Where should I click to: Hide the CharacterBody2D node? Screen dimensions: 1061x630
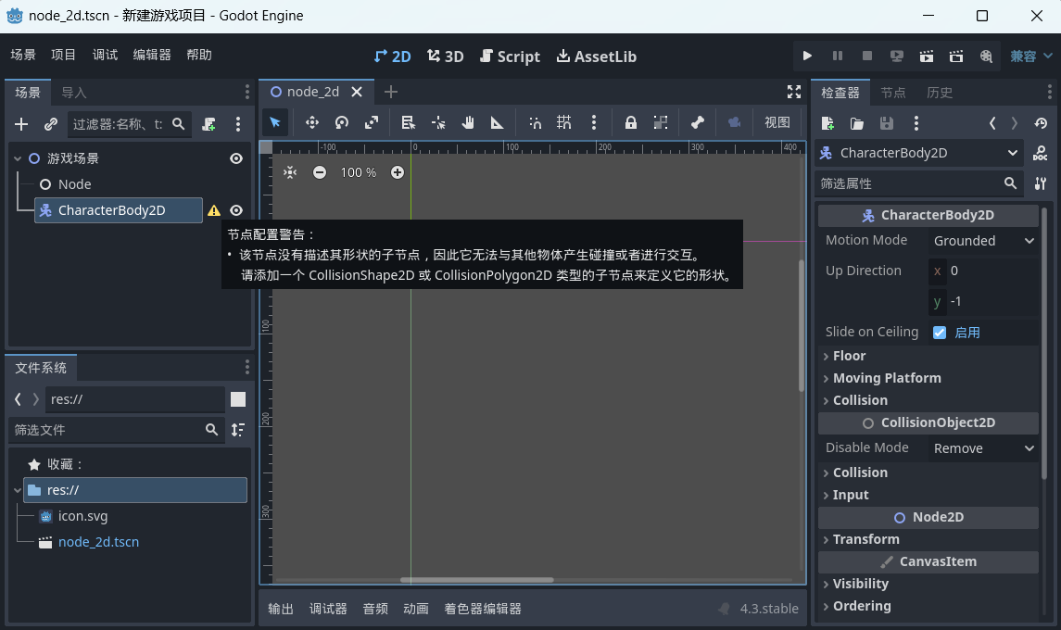[x=236, y=210]
